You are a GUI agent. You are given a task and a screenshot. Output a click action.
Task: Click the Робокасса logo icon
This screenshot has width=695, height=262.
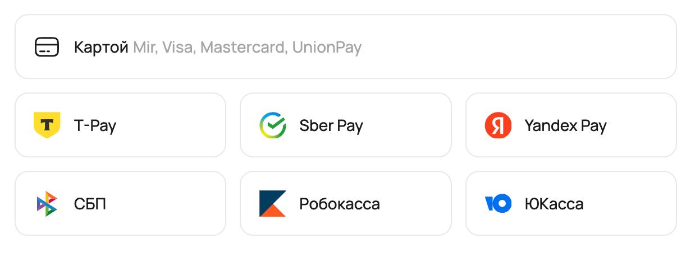(272, 203)
